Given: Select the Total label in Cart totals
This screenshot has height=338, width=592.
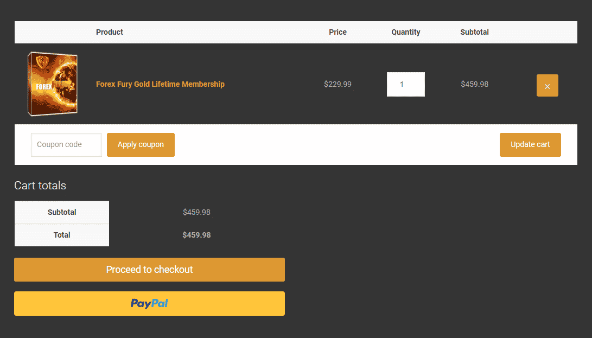Looking at the screenshot, I should (x=62, y=235).
